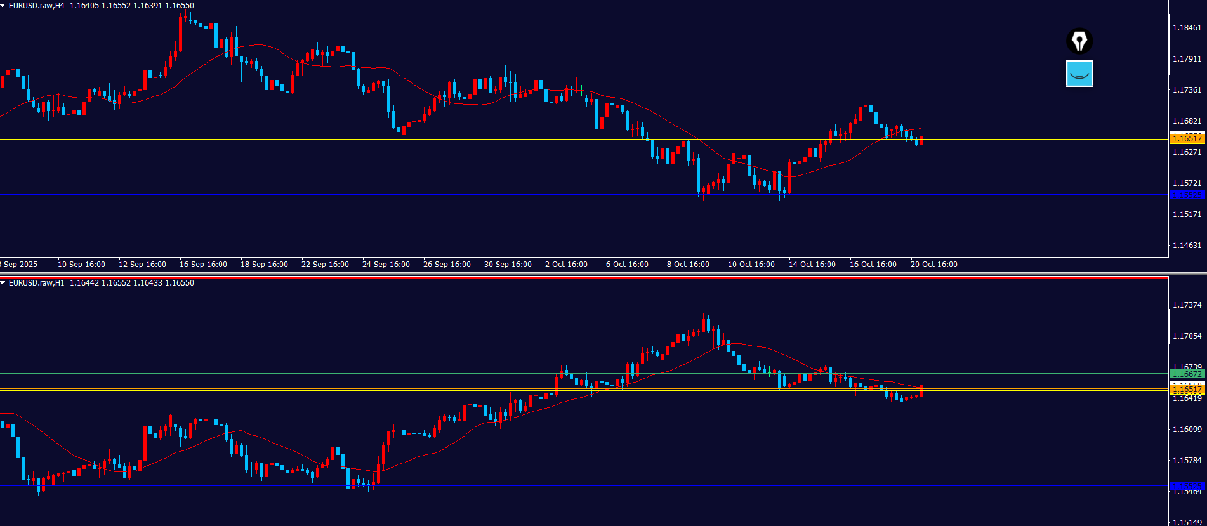Screen dimensions: 1207x526
Task: Click the blue 1.15525 price tag on H4 chart
Action: pyautogui.click(x=1186, y=195)
